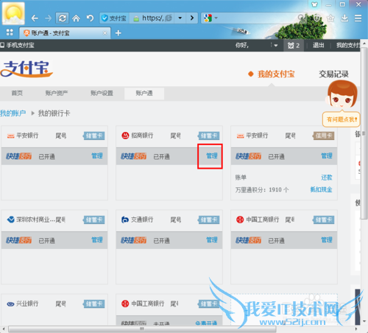Click the 万里通积分: 1910 个 text
The height and width of the screenshot is (333, 368).
[x=262, y=190]
